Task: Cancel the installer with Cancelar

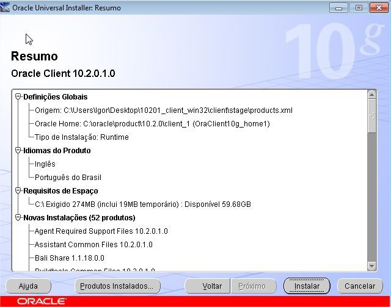Action: [360, 286]
